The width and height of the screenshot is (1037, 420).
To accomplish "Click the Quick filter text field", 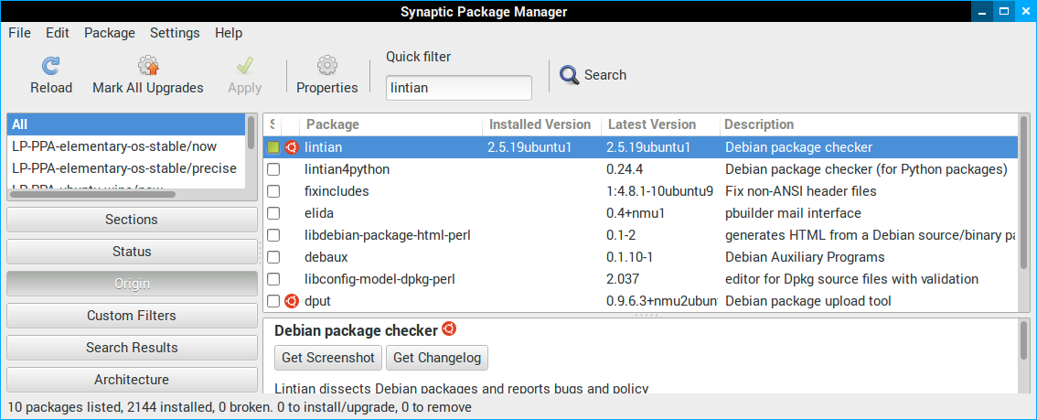I will (x=458, y=88).
